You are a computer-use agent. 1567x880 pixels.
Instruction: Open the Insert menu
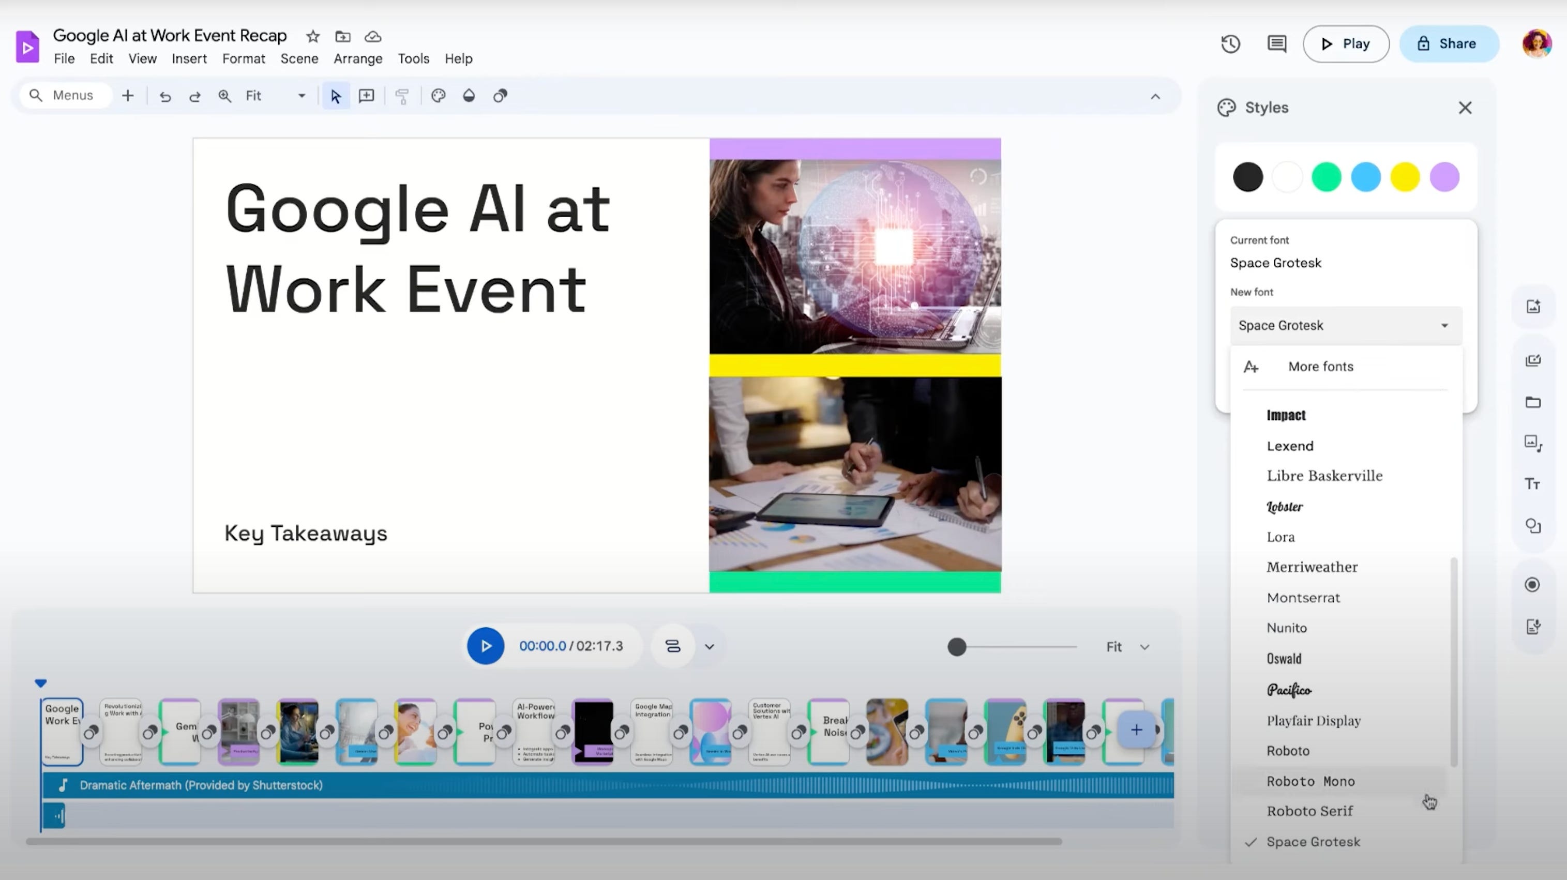click(189, 59)
